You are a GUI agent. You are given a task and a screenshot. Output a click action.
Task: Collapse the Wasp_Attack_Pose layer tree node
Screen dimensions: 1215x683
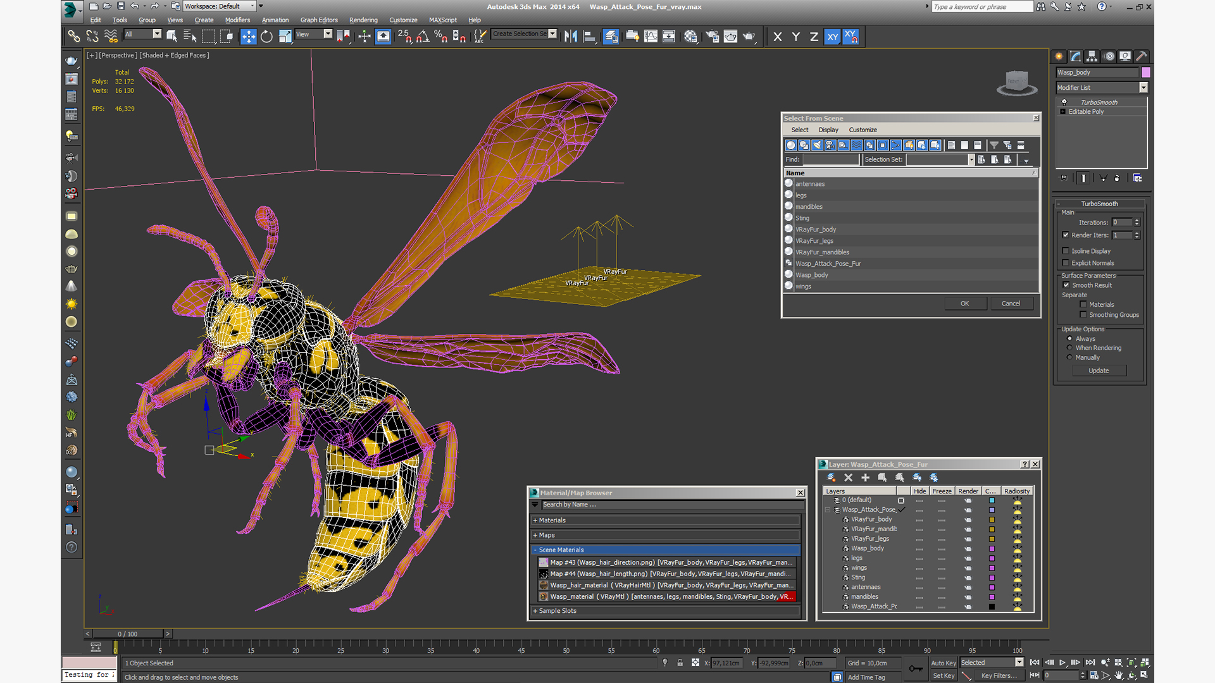828,510
